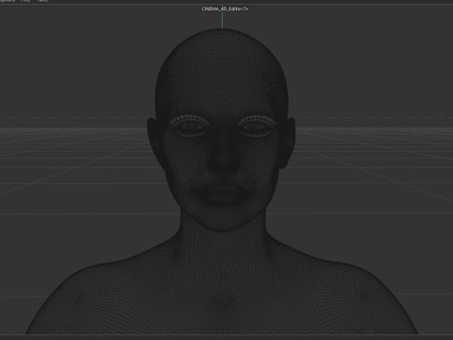Select the highlighted right-side eye mesh
The image size is (453, 340).
257,126
